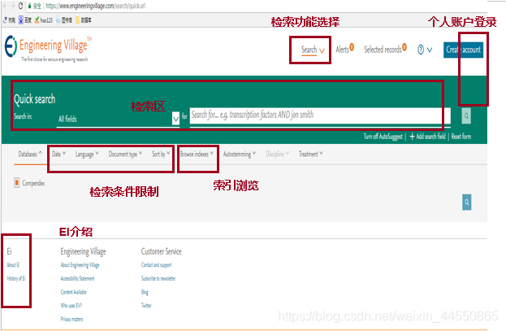Click the search query input field
Image resolution: width=506 pixels, height=331 pixels.
320,115
